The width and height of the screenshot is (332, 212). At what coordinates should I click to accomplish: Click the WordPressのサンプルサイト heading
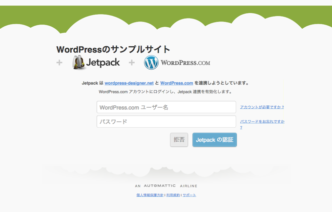pos(113,49)
